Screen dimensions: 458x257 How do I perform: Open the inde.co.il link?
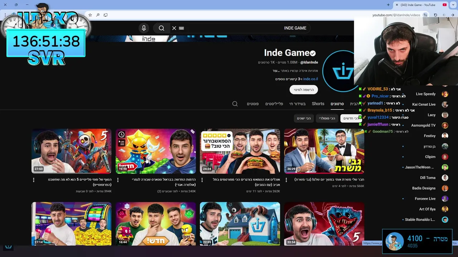(x=310, y=79)
